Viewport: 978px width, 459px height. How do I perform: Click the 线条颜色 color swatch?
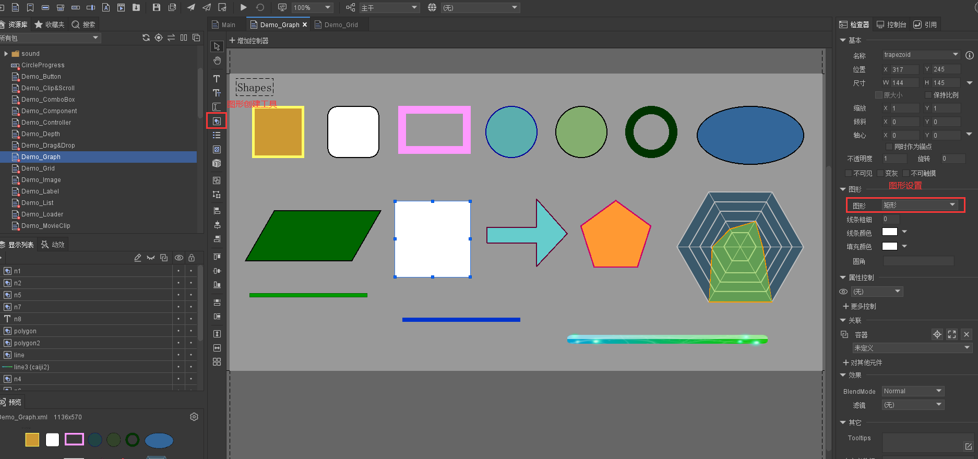[889, 232]
